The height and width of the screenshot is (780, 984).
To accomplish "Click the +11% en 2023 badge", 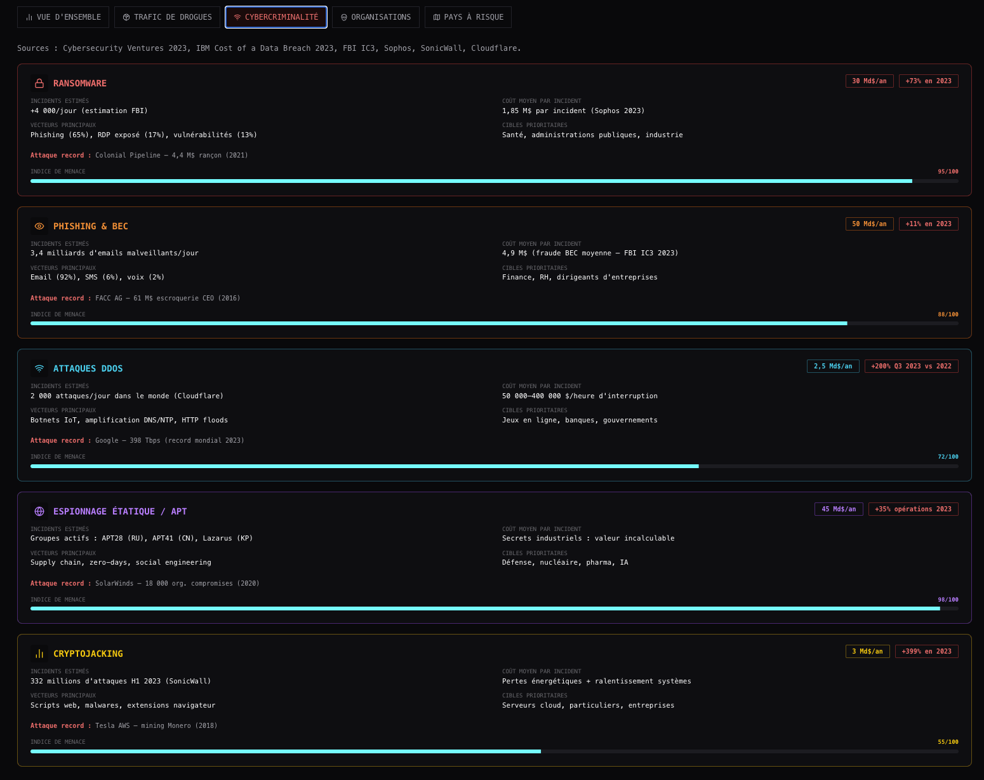I will pyautogui.click(x=928, y=224).
